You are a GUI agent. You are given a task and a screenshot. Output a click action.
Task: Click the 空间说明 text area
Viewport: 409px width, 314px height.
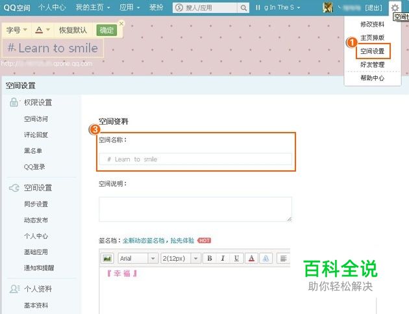[x=195, y=209]
